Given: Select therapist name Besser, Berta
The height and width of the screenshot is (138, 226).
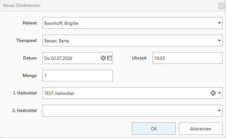Looking at the screenshot, I should [x=56, y=41].
